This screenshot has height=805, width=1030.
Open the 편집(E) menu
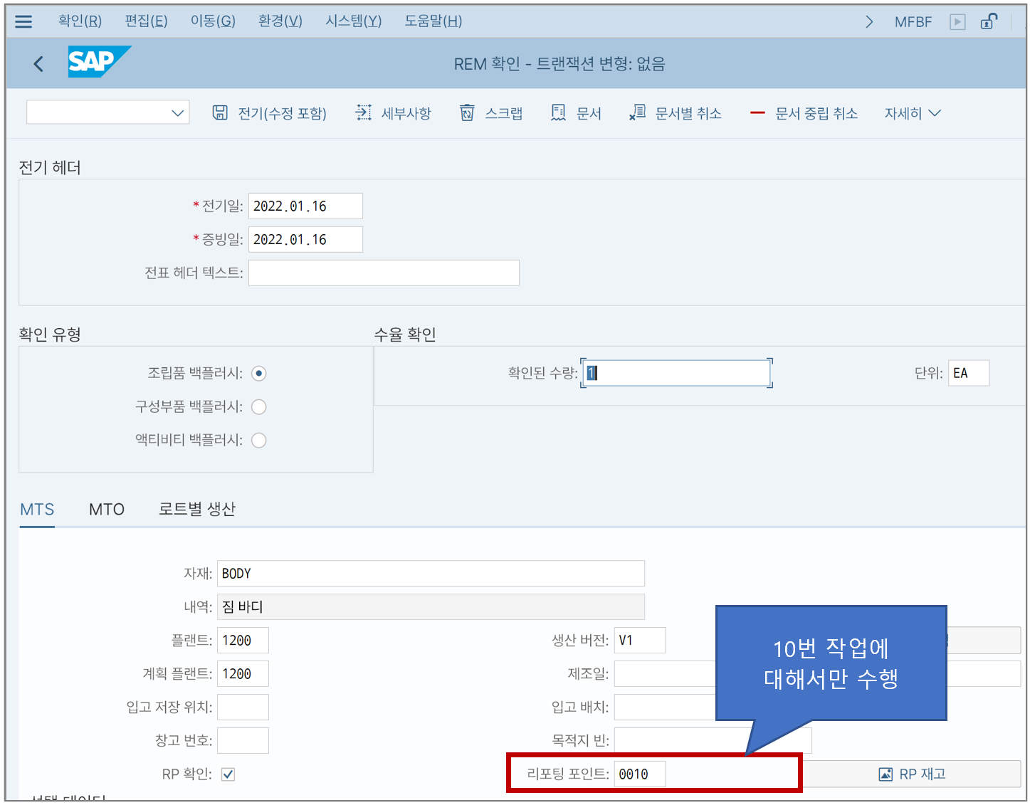click(146, 21)
